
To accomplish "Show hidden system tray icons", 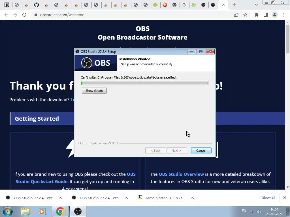I will click(252, 212).
